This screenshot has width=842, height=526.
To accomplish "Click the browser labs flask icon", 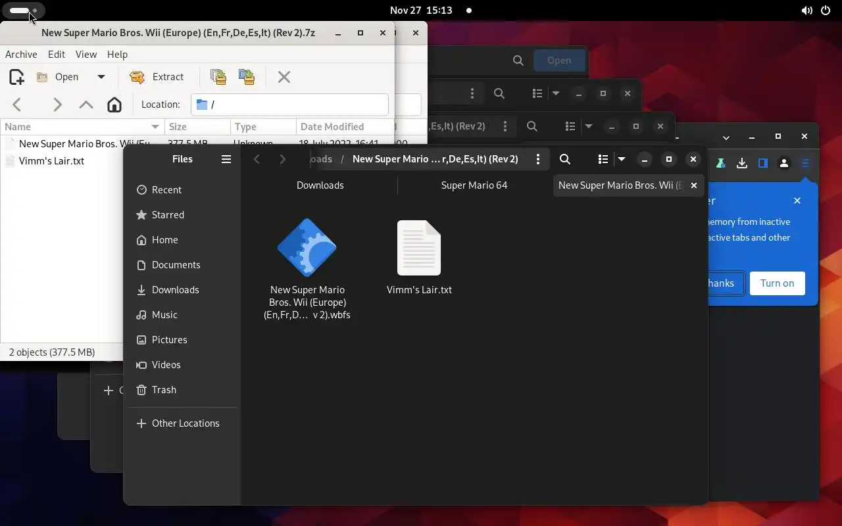I will click(x=721, y=163).
